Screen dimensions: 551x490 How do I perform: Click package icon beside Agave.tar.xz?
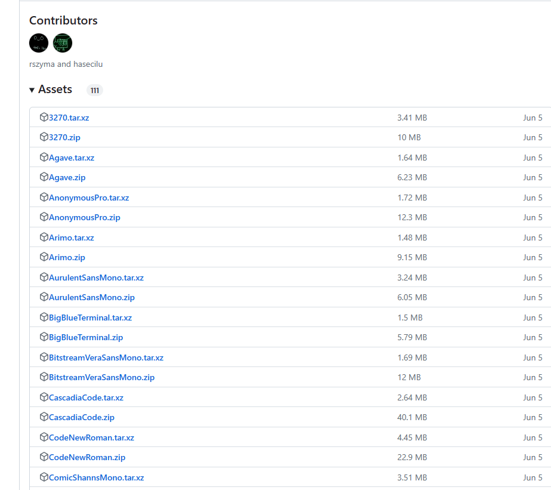[x=44, y=157]
